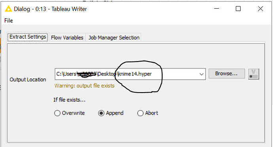Switch to Extract Settings tab

point(28,37)
